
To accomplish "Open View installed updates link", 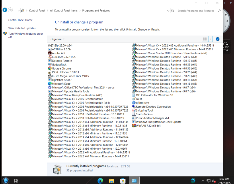I will [22, 28].
